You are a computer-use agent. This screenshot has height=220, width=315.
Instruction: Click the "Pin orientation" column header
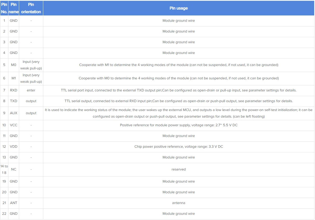31,8
